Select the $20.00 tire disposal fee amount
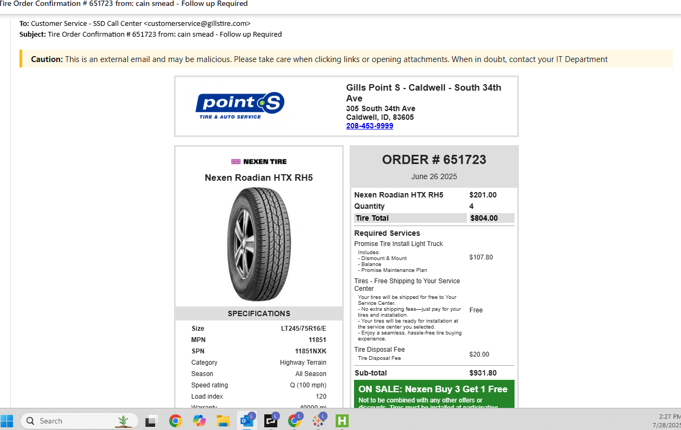The image size is (681, 430). pyautogui.click(x=479, y=354)
